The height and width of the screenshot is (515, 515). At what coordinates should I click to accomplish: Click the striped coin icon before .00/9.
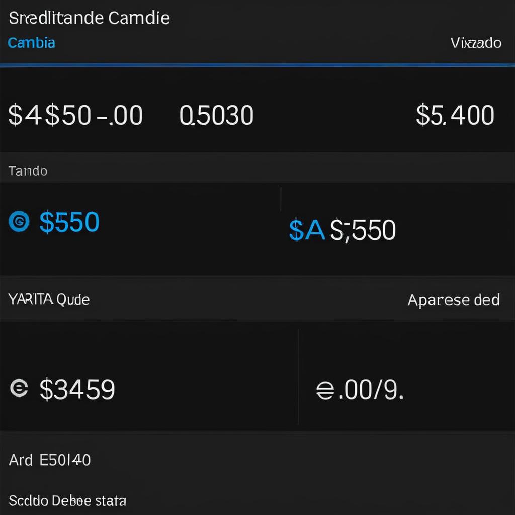click(325, 390)
